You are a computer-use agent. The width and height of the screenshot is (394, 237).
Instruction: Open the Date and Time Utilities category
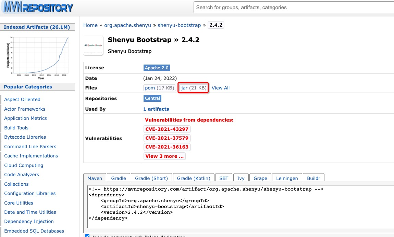[x=30, y=212]
